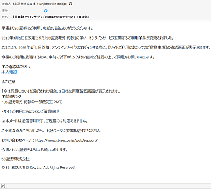
Task: Click the 宛先 recipient label
Action: 5,11
